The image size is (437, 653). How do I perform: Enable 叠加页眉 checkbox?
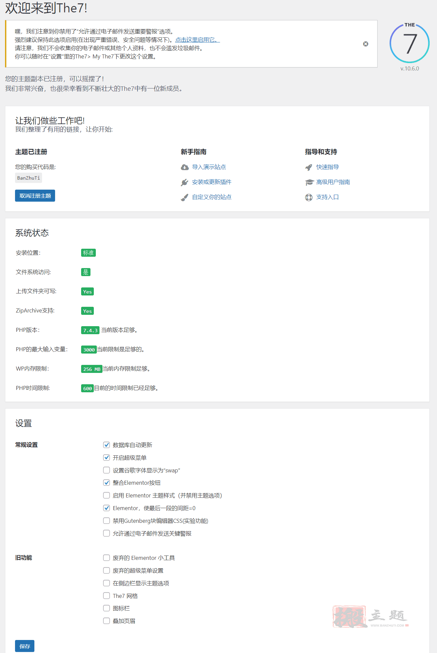click(106, 621)
